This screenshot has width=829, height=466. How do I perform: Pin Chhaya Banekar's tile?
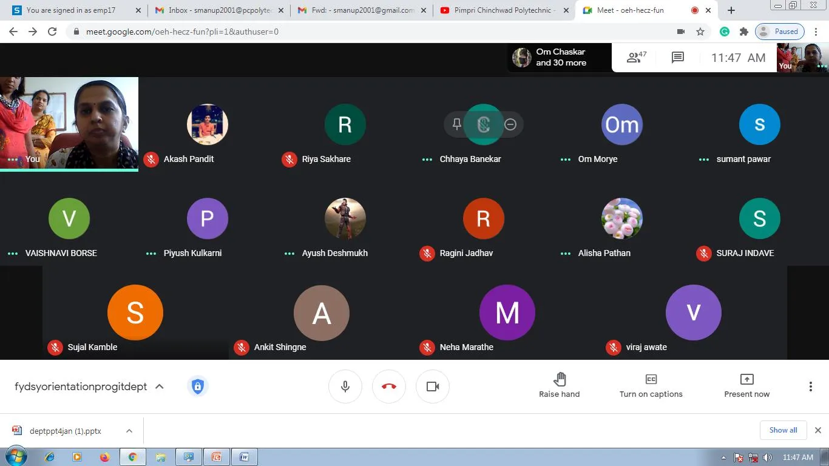(457, 124)
